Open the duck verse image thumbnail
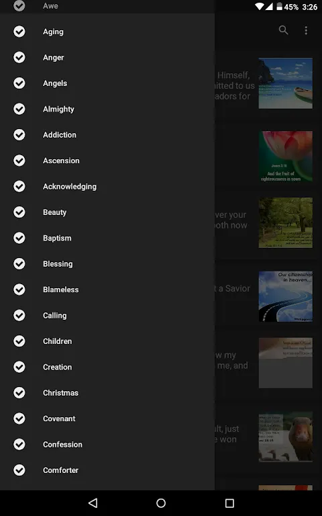This screenshot has height=516, width=322. tap(286, 437)
